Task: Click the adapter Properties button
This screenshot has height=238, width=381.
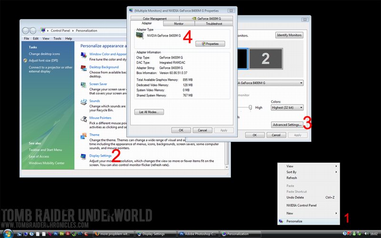Action: pos(210,44)
